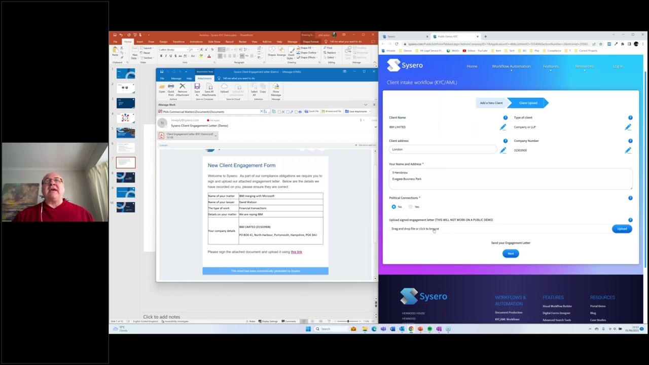Open help icon beside Client Name
The image size is (649, 365).
[x=505, y=118]
